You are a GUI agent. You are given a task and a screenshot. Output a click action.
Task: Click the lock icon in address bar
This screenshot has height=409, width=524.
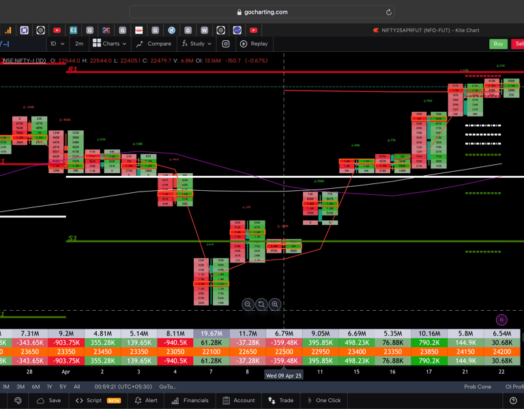point(239,12)
